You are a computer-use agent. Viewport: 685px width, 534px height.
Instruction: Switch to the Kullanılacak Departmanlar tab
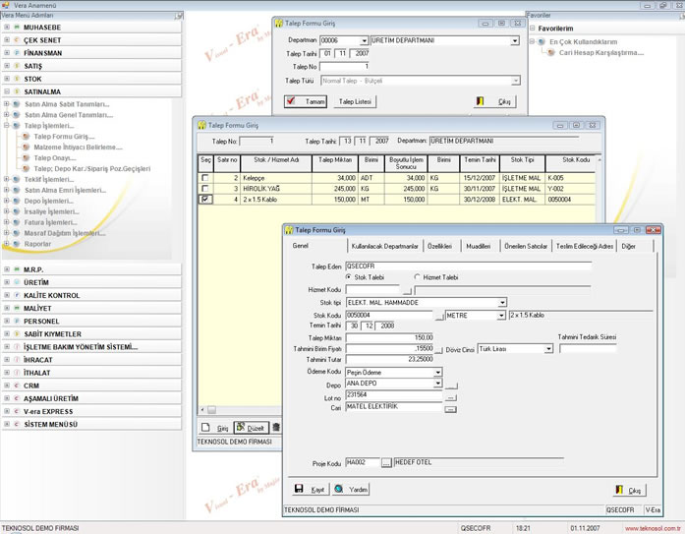pyautogui.click(x=384, y=246)
